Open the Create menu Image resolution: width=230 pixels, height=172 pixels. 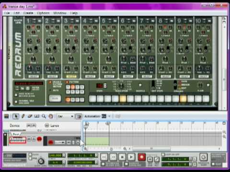(28, 13)
